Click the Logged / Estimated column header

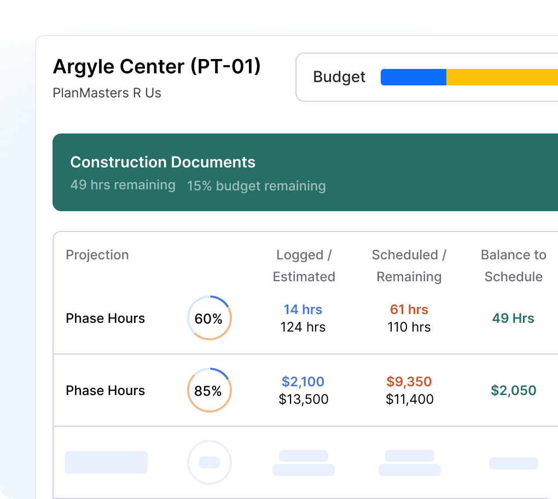pyautogui.click(x=304, y=266)
